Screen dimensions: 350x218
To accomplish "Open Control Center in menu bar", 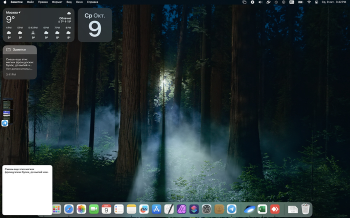I will click(317, 2).
